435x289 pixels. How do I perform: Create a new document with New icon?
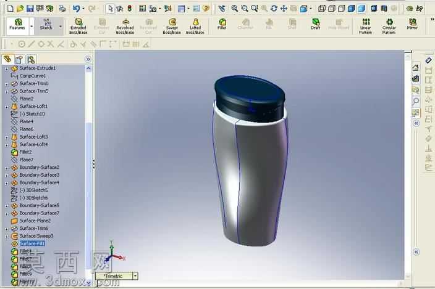pyautogui.click(x=11, y=9)
